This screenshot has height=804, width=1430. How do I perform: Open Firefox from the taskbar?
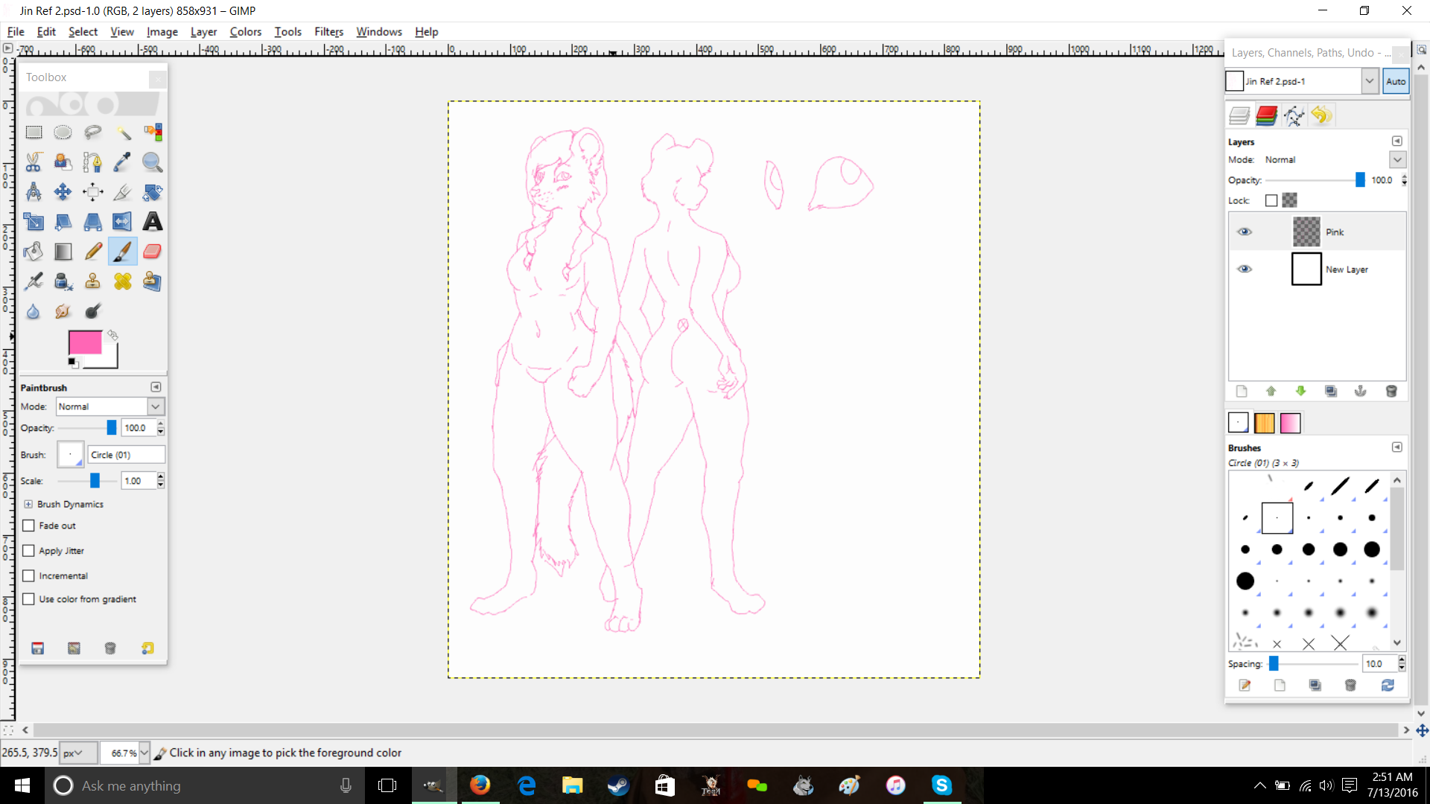[x=480, y=785]
